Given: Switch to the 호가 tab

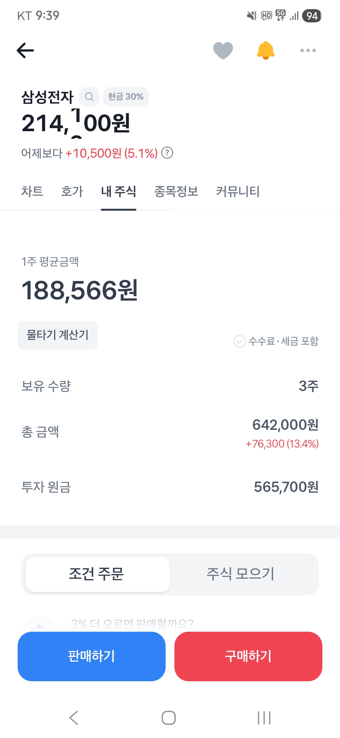Looking at the screenshot, I should click(x=72, y=191).
